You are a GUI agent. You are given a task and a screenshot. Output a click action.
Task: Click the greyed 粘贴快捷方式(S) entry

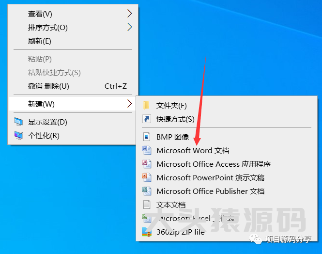click(x=72, y=72)
